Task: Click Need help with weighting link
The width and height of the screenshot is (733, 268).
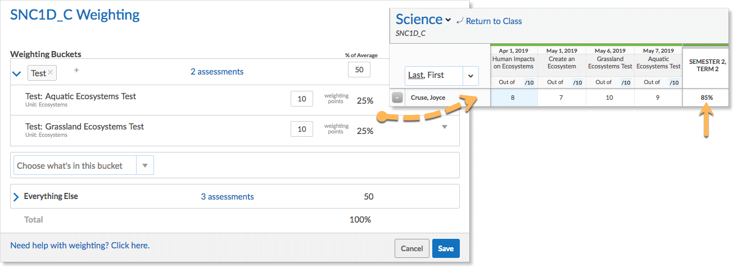Action: click(80, 246)
